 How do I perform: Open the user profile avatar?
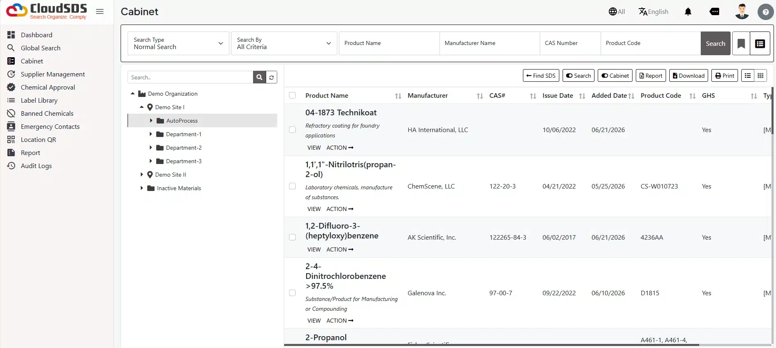[x=742, y=11]
